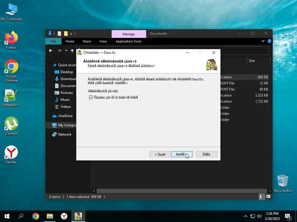Open network status tray icon
Image resolution: width=297 pixels, height=222 pixels.
[253, 216]
